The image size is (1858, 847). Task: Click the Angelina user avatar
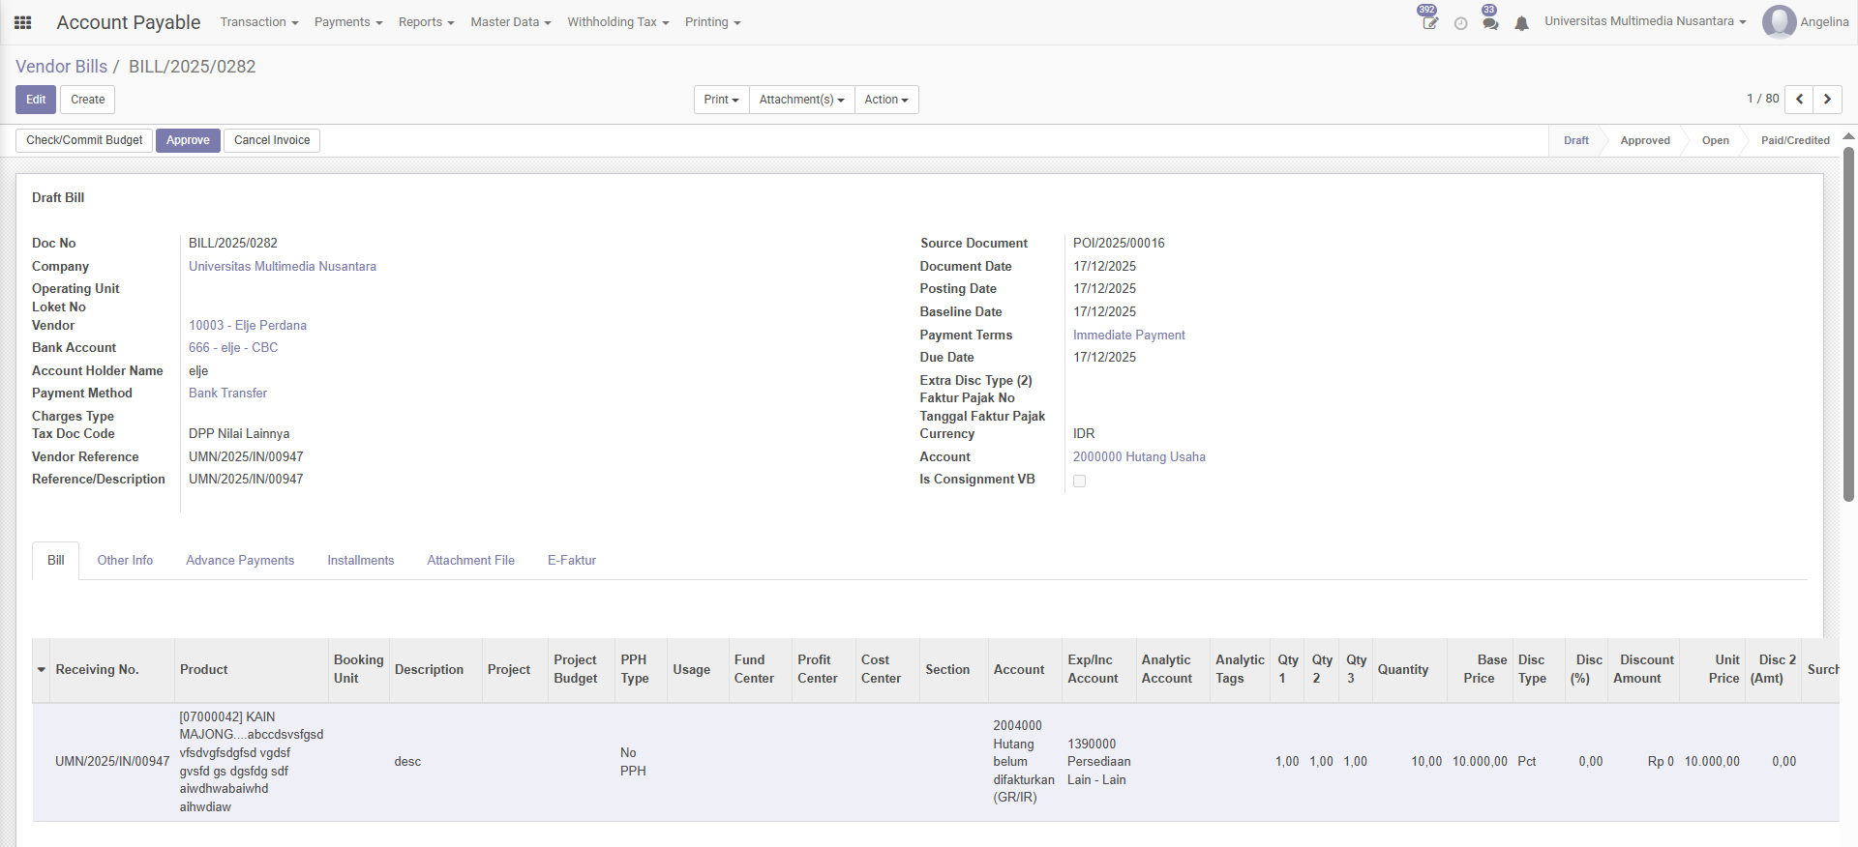(x=1779, y=21)
